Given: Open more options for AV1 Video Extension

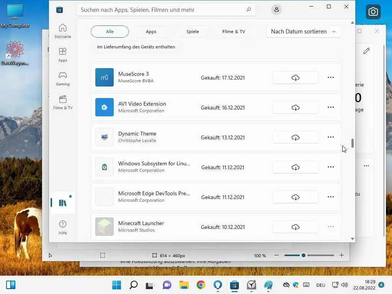Looking at the screenshot, I should (330, 107).
